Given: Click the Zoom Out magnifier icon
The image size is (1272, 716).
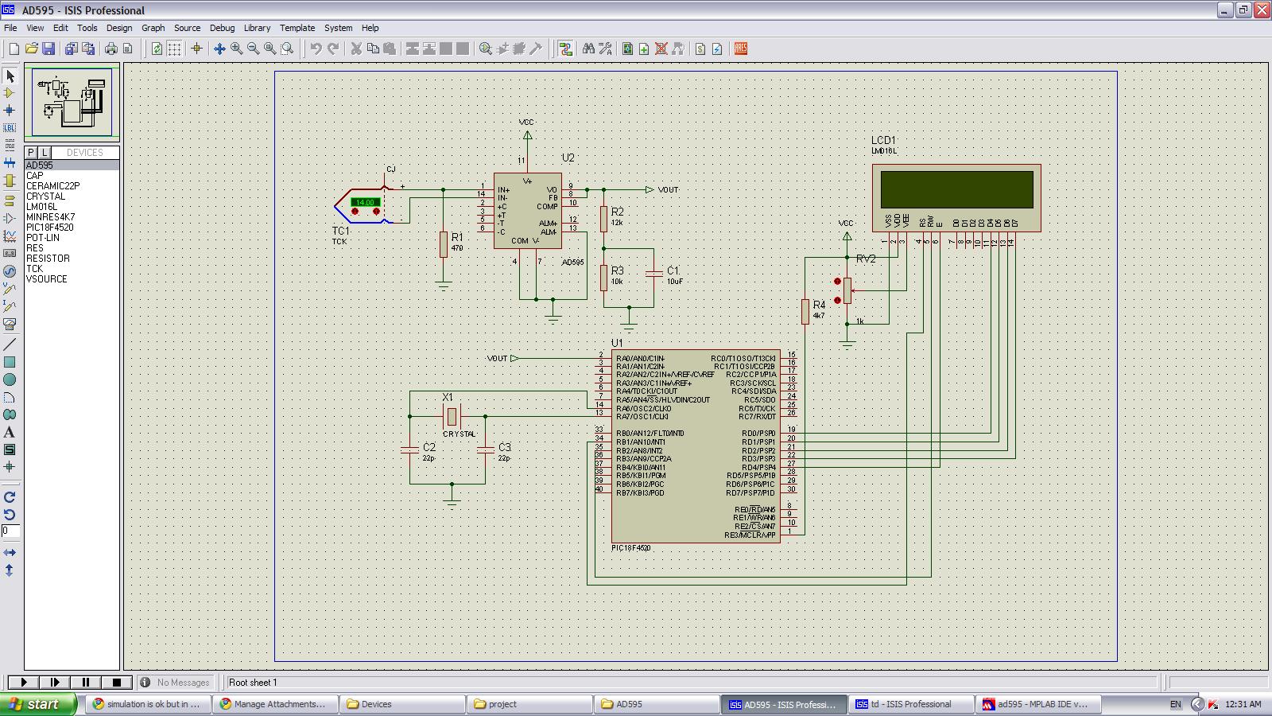Looking at the screenshot, I should coord(253,49).
